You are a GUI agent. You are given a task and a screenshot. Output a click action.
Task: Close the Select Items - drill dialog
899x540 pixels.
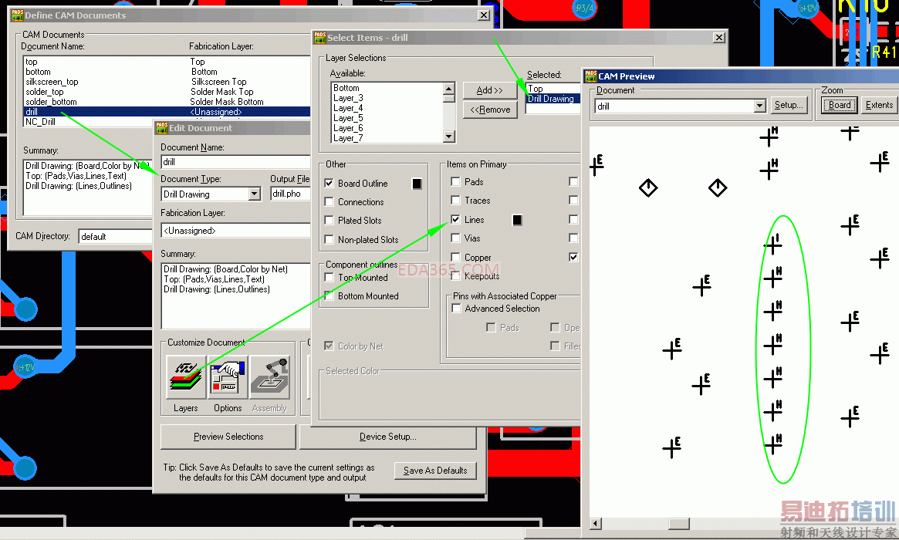(719, 37)
